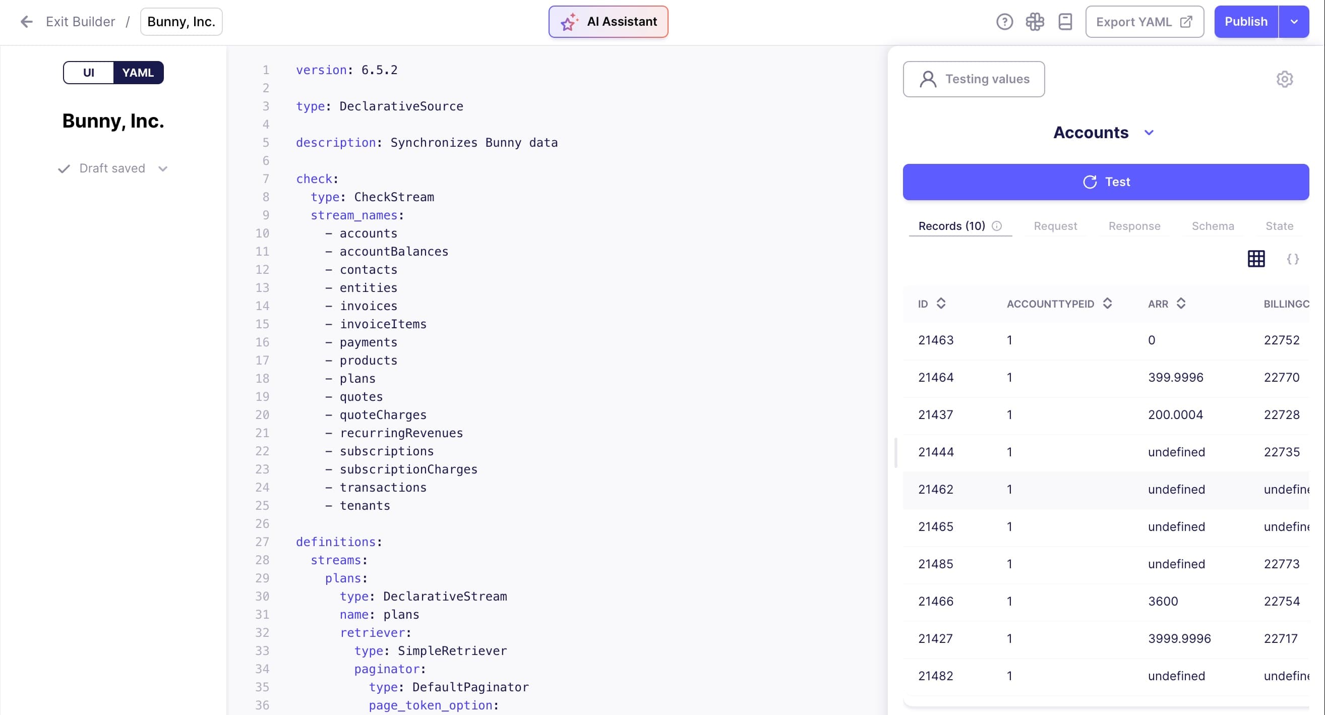The image size is (1325, 715).
Task: Switch to the Schema tab
Action: coord(1213,226)
